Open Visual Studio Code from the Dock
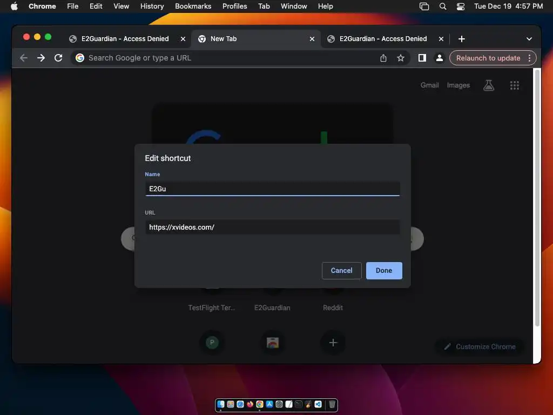The height and width of the screenshot is (415, 553). pos(318,404)
